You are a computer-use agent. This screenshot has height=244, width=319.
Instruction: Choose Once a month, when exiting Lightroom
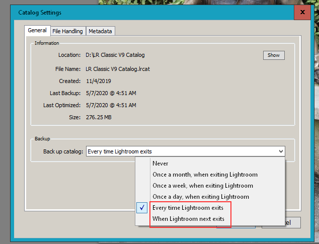(210, 175)
